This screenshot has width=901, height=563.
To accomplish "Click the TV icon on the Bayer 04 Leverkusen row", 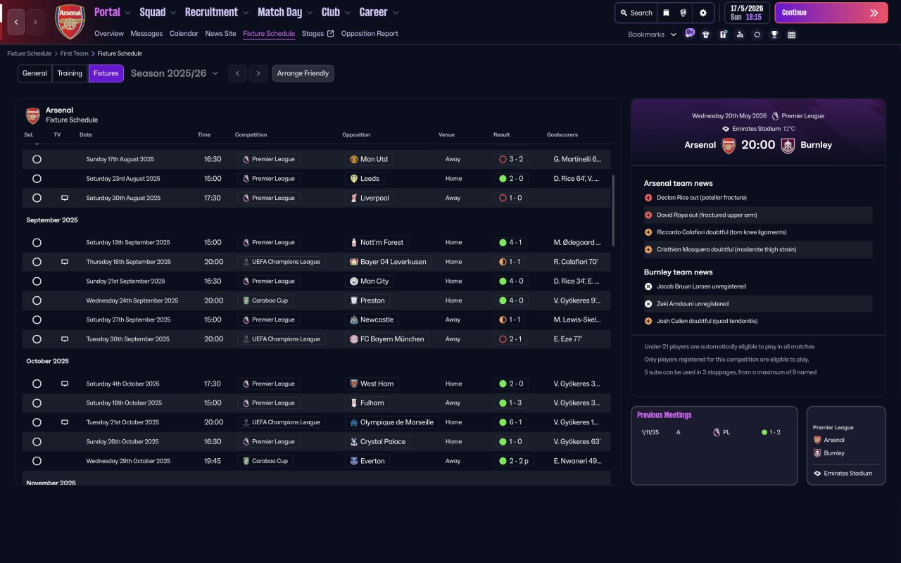I will point(65,262).
